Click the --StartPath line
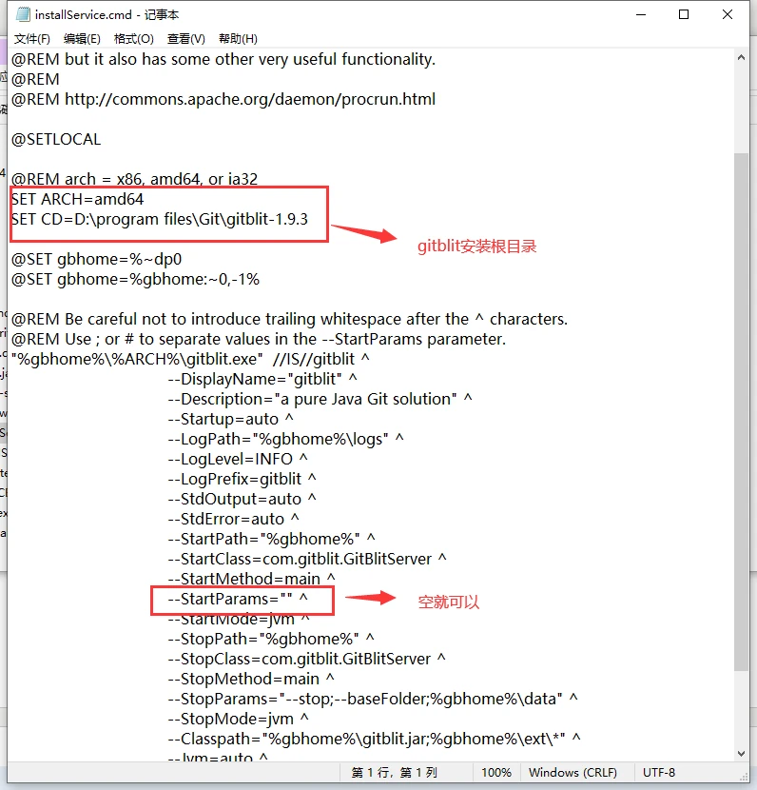This screenshot has height=790, width=757. (272, 539)
